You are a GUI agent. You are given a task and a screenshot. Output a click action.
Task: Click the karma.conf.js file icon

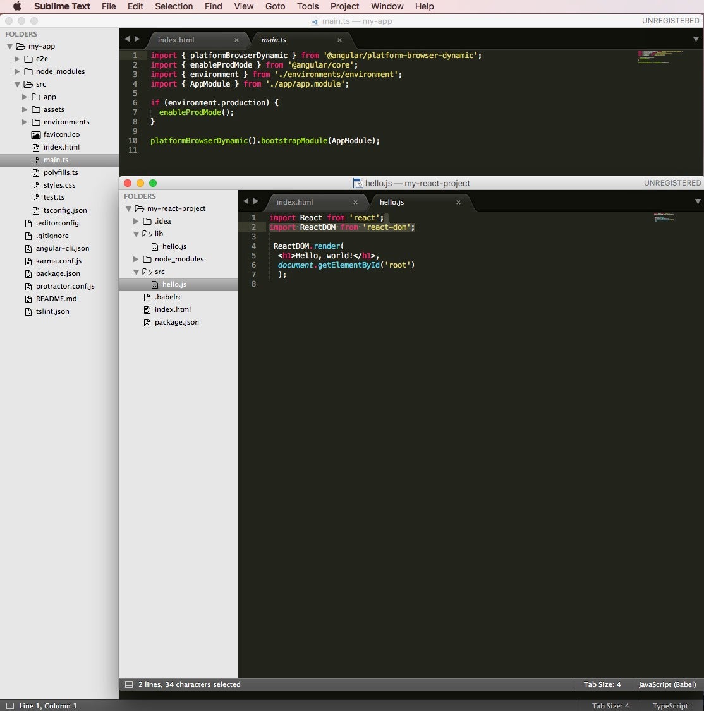(28, 261)
